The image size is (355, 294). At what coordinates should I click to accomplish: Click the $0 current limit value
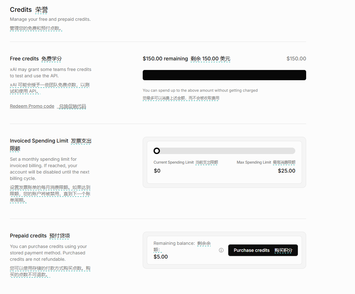pyautogui.click(x=157, y=171)
